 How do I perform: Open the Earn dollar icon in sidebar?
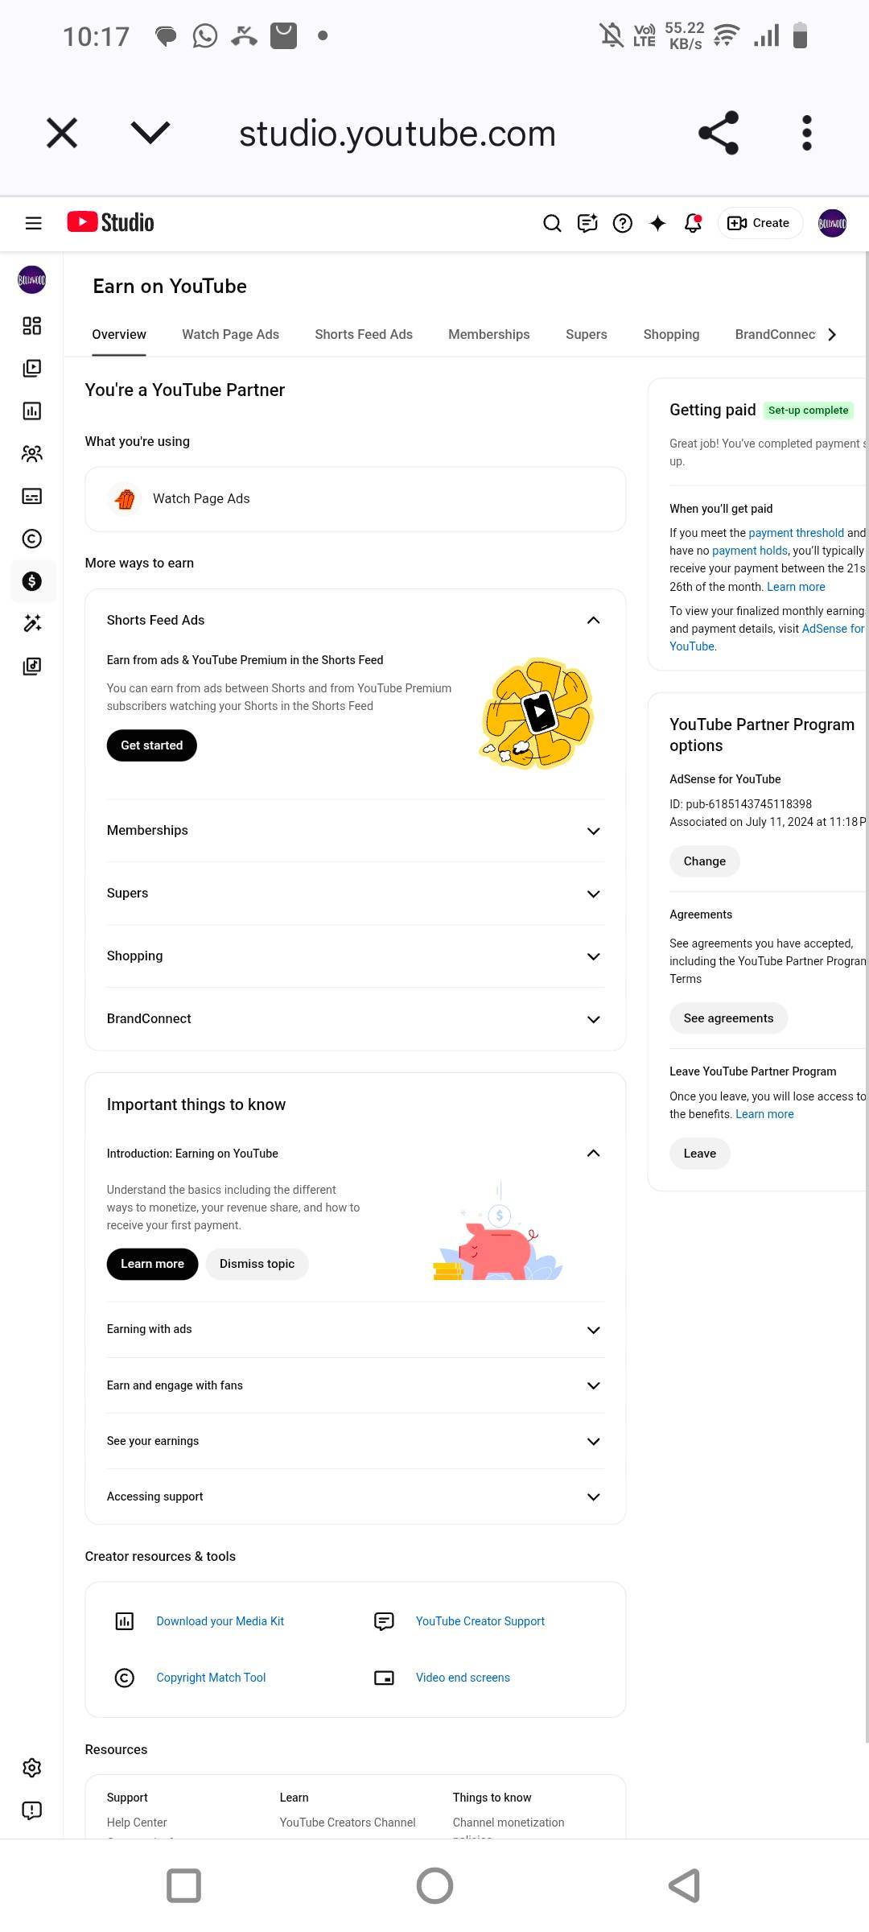(32, 581)
